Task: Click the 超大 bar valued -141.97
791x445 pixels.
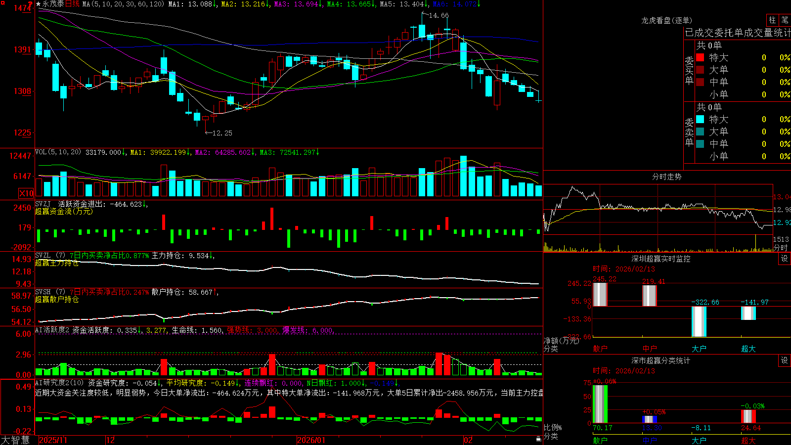Action: tap(748, 313)
